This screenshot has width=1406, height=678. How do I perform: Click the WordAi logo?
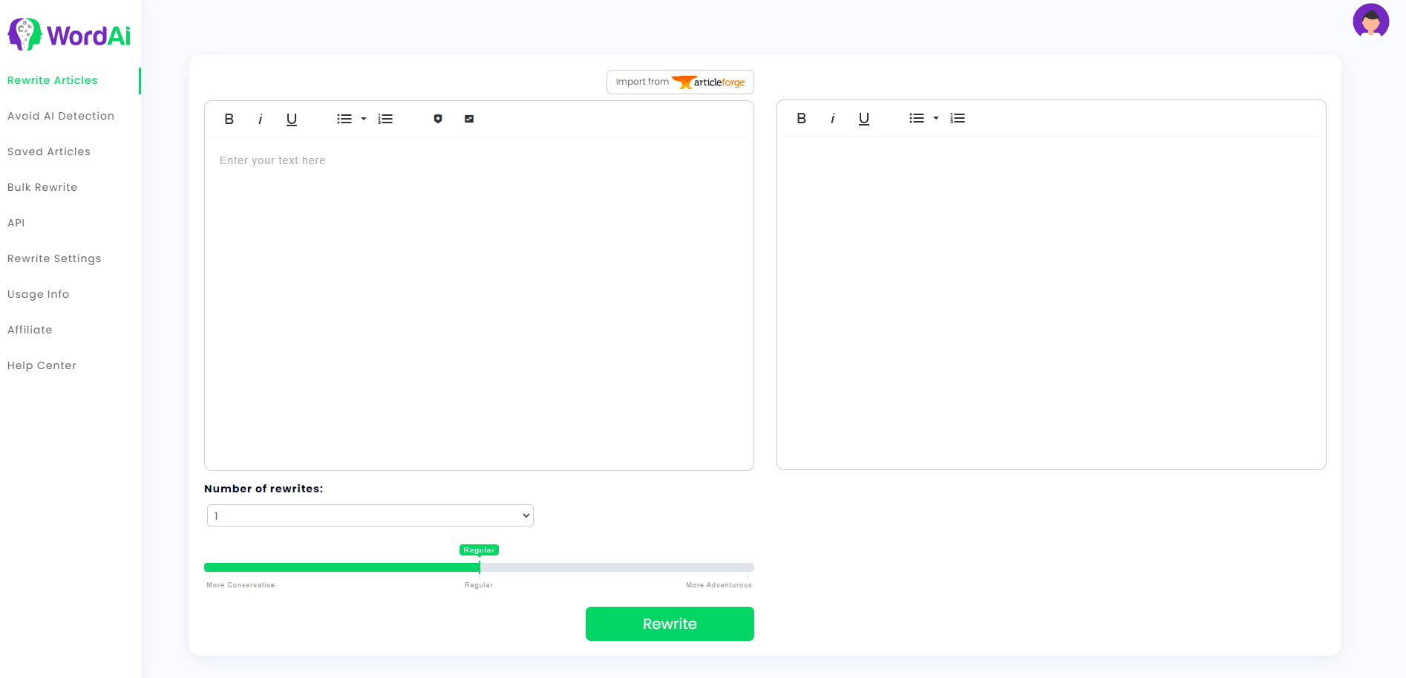pos(69,33)
